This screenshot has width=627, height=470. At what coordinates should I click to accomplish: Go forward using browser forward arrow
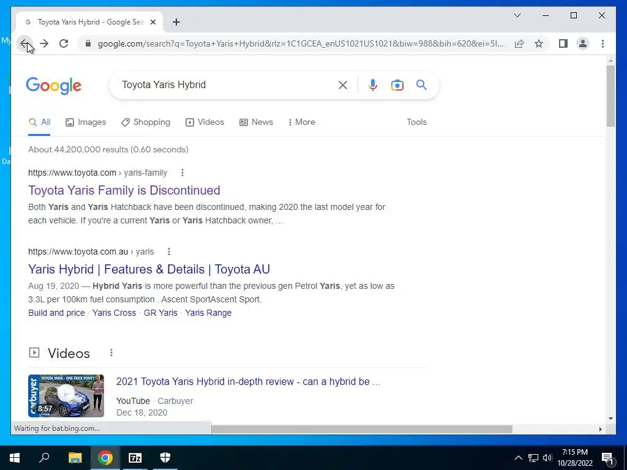44,43
